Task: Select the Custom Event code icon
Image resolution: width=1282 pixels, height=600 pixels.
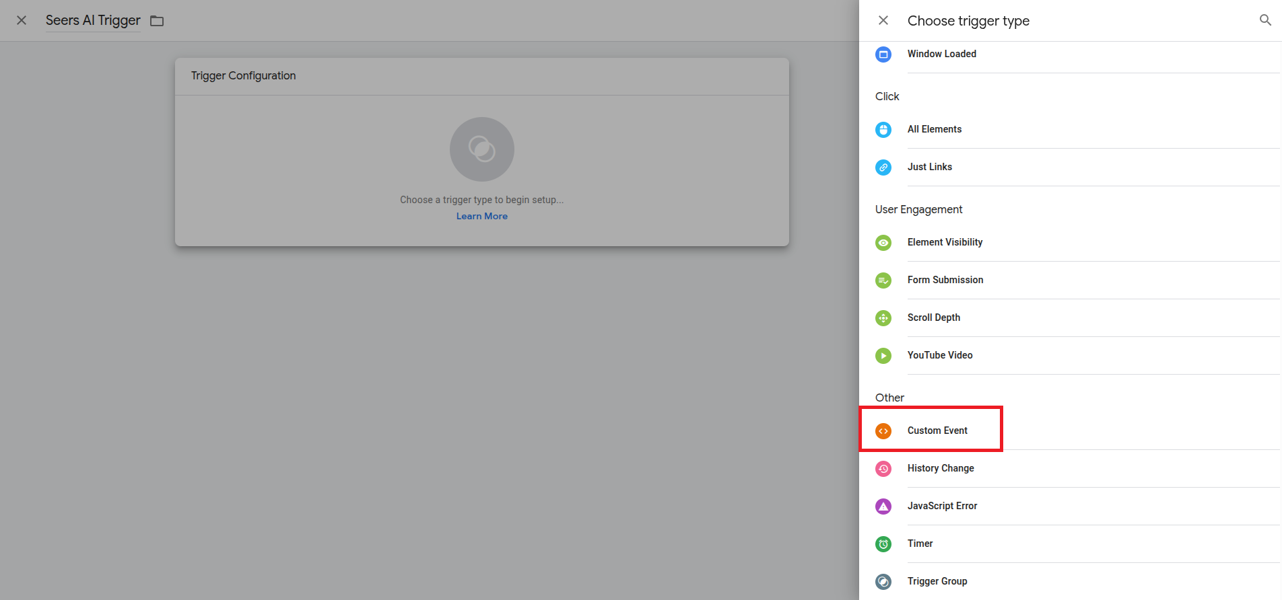Action: (883, 430)
